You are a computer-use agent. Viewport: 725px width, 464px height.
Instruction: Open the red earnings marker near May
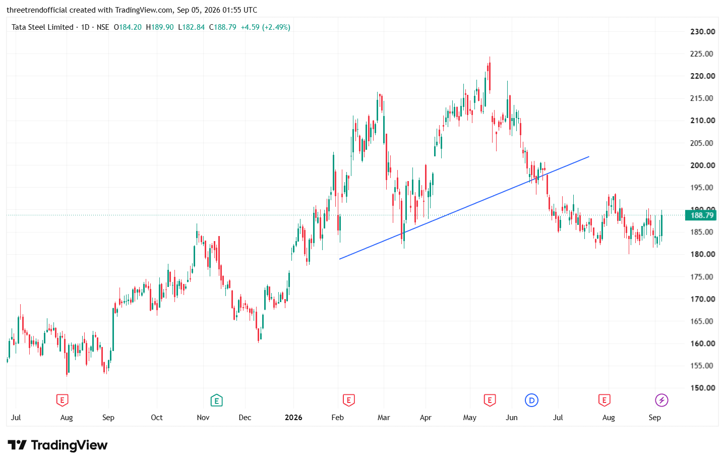(489, 400)
